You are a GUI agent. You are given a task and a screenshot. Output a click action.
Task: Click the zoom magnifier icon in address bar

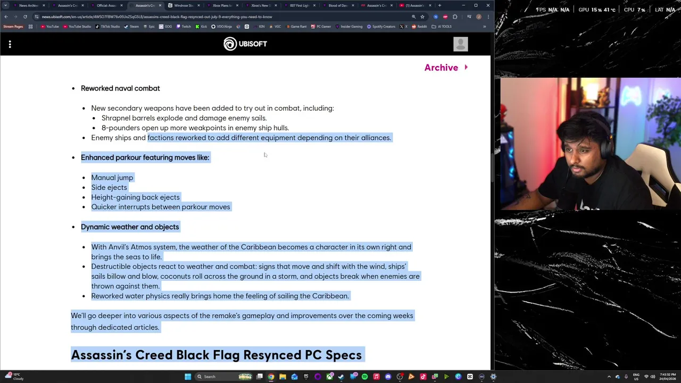pos(413,16)
